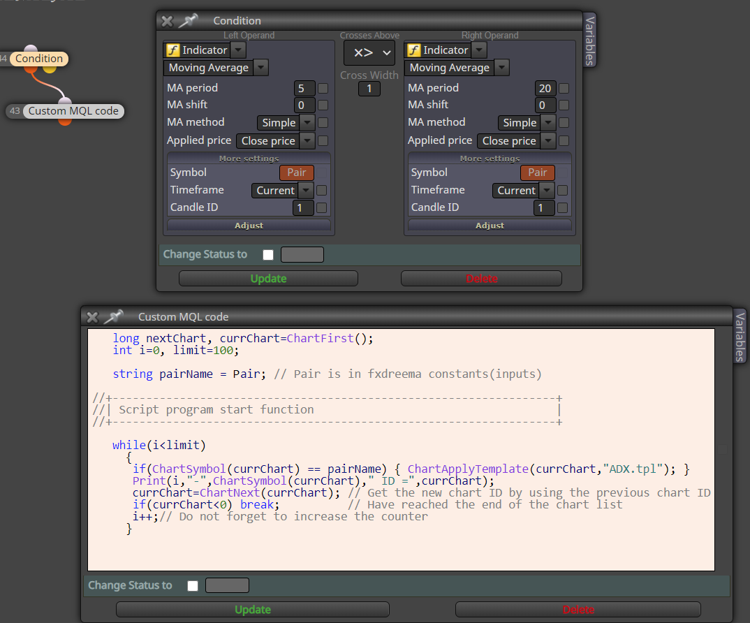Click the right operand Indicator function icon
750x623 pixels.
pos(413,50)
